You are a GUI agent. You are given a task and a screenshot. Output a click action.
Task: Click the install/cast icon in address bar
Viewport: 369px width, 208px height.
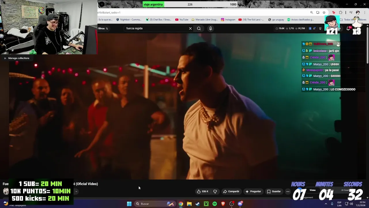coord(318,12)
